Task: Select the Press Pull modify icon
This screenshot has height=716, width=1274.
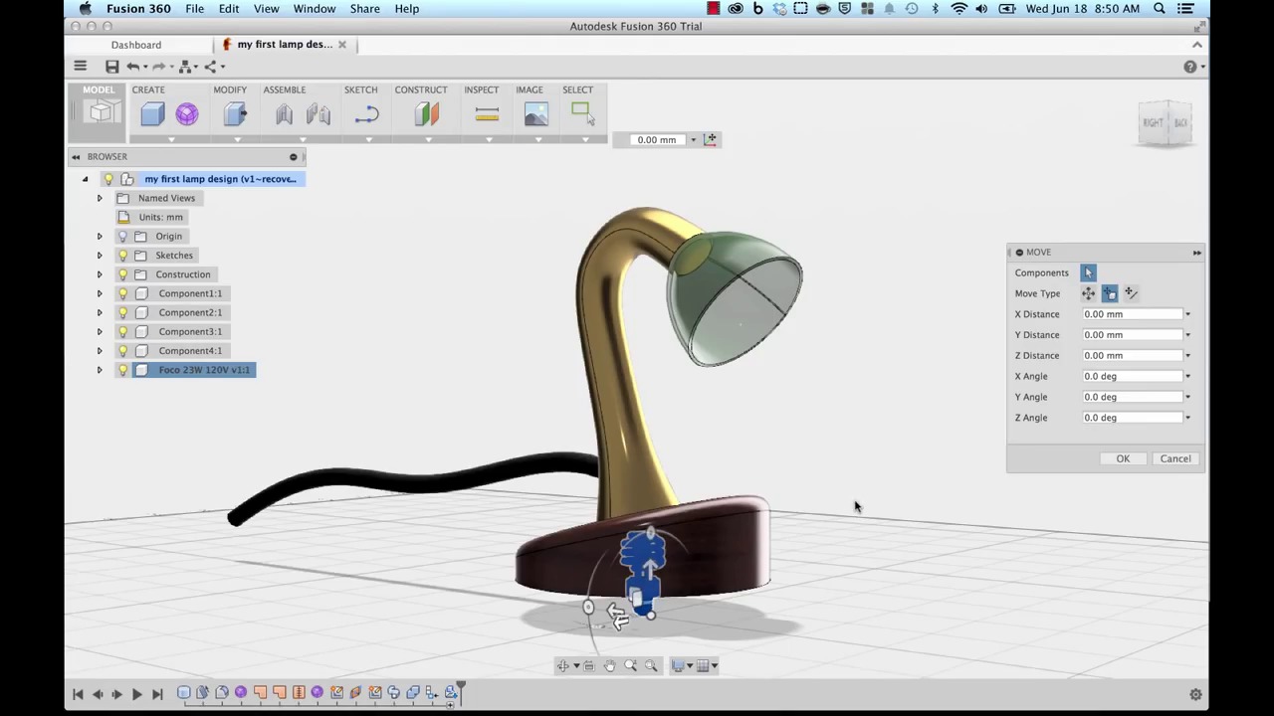Action: coord(235,114)
